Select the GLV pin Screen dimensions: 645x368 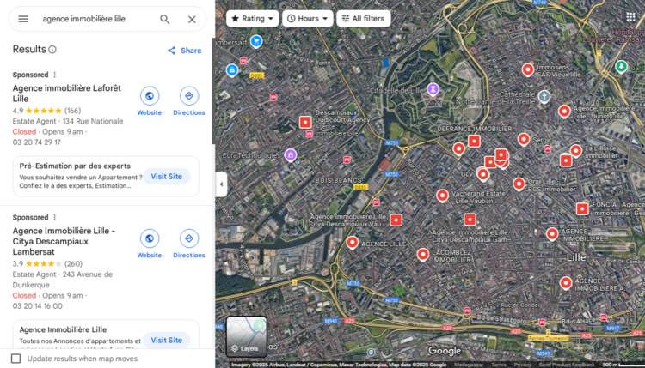[x=483, y=174]
